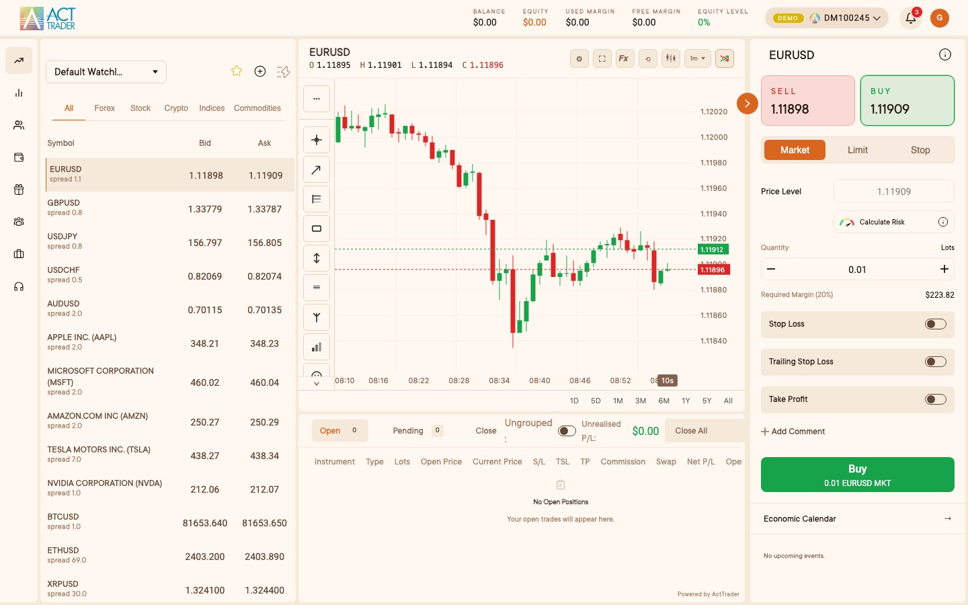Screen dimensions: 968x605
Task: Open the briefcase portfolio sidebar icon
Action: (x=19, y=254)
